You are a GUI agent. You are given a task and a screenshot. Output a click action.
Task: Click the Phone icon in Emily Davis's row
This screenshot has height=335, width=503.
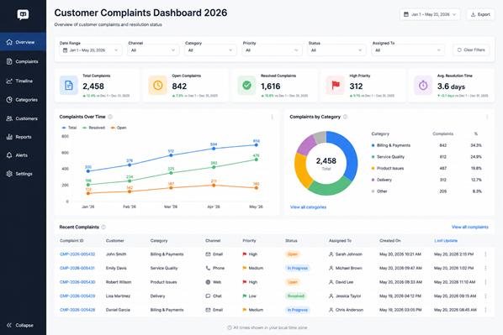[209, 268]
